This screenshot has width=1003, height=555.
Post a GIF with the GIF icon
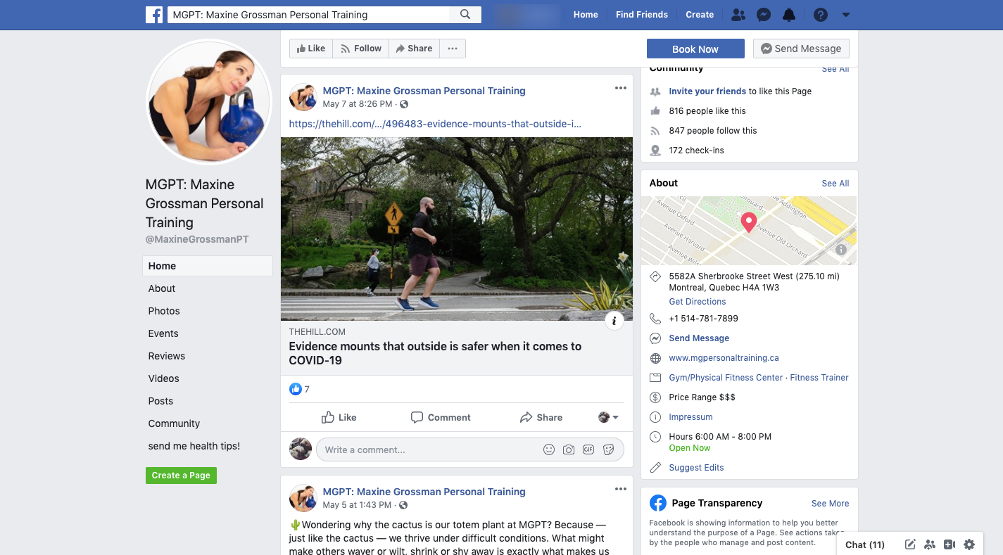[588, 449]
